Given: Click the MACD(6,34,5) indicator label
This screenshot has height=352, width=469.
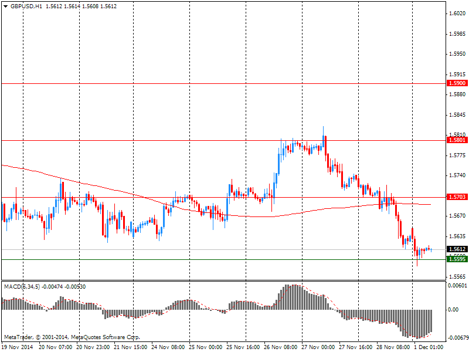Looking at the screenshot, I should point(22,287).
